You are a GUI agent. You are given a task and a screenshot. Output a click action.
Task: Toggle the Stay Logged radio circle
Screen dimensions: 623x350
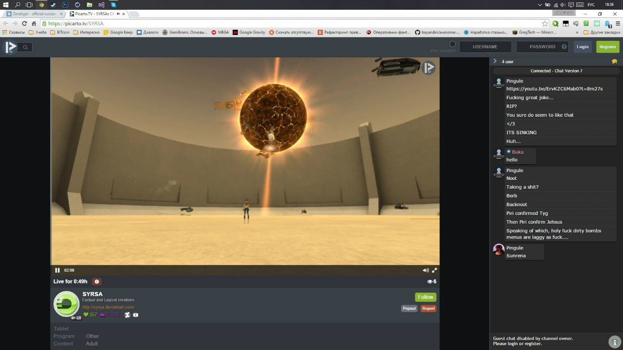click(453, 44)
